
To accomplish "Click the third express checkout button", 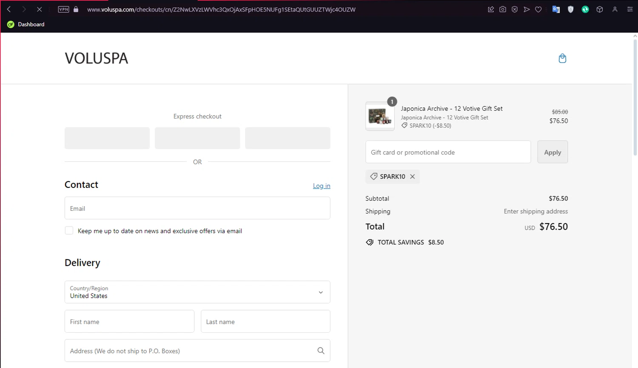I will [x=288, y=138].
